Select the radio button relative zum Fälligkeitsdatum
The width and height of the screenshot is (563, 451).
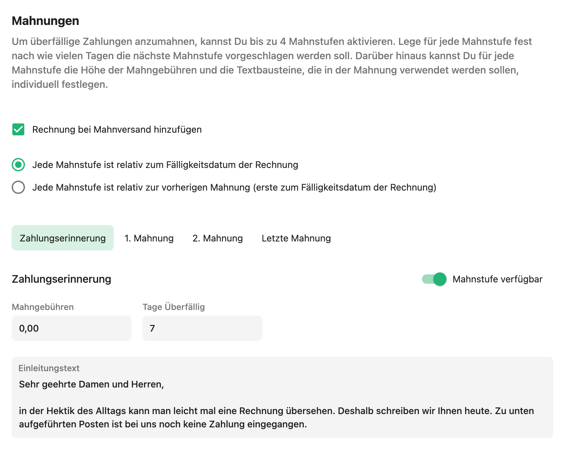coord(18,165)
